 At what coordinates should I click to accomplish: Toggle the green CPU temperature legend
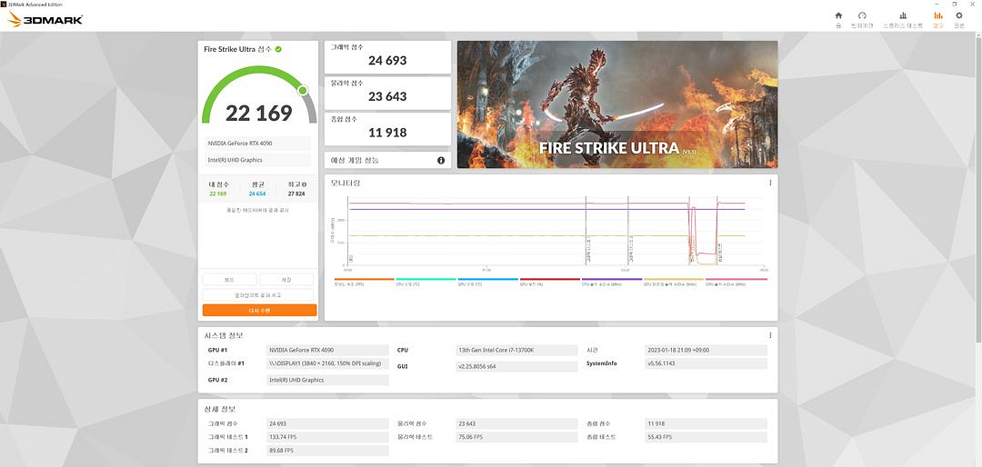coord(426,282)
